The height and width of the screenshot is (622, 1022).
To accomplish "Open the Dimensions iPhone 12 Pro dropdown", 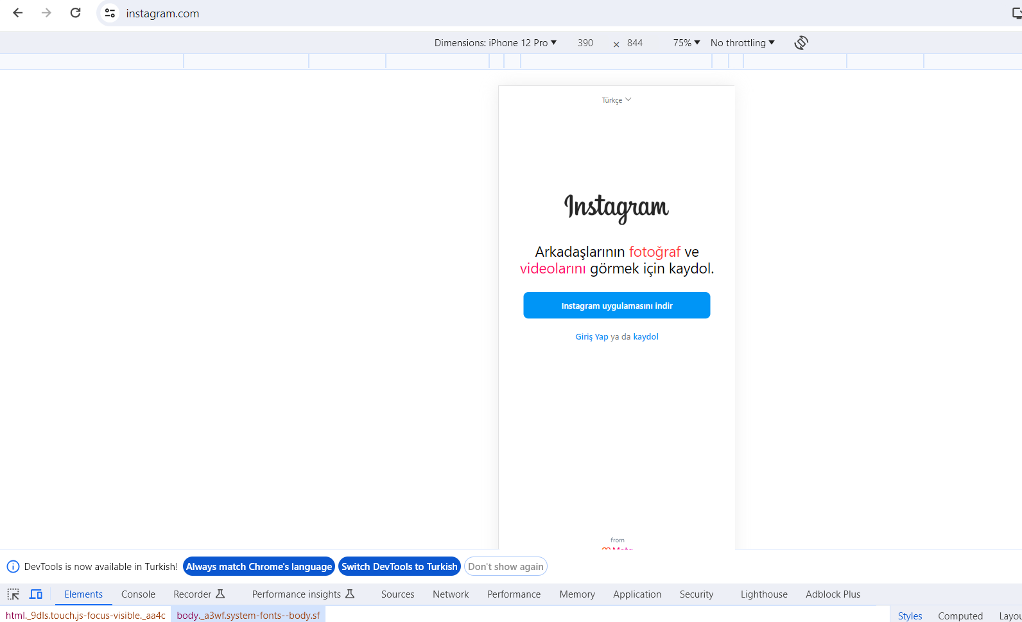I will [496, 43].
